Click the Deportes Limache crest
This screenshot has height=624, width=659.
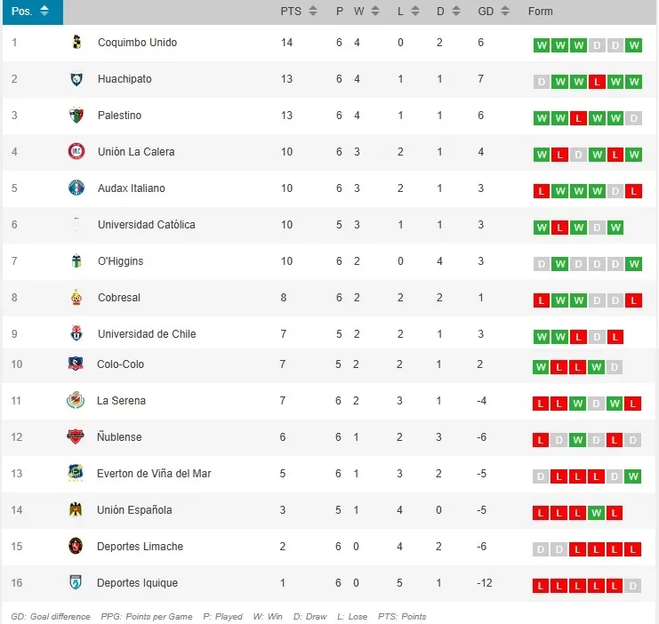[x=76, y=546]
